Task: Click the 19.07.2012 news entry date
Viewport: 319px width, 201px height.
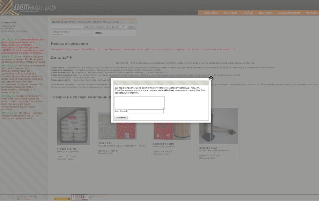Action: (x=9, y=113)
